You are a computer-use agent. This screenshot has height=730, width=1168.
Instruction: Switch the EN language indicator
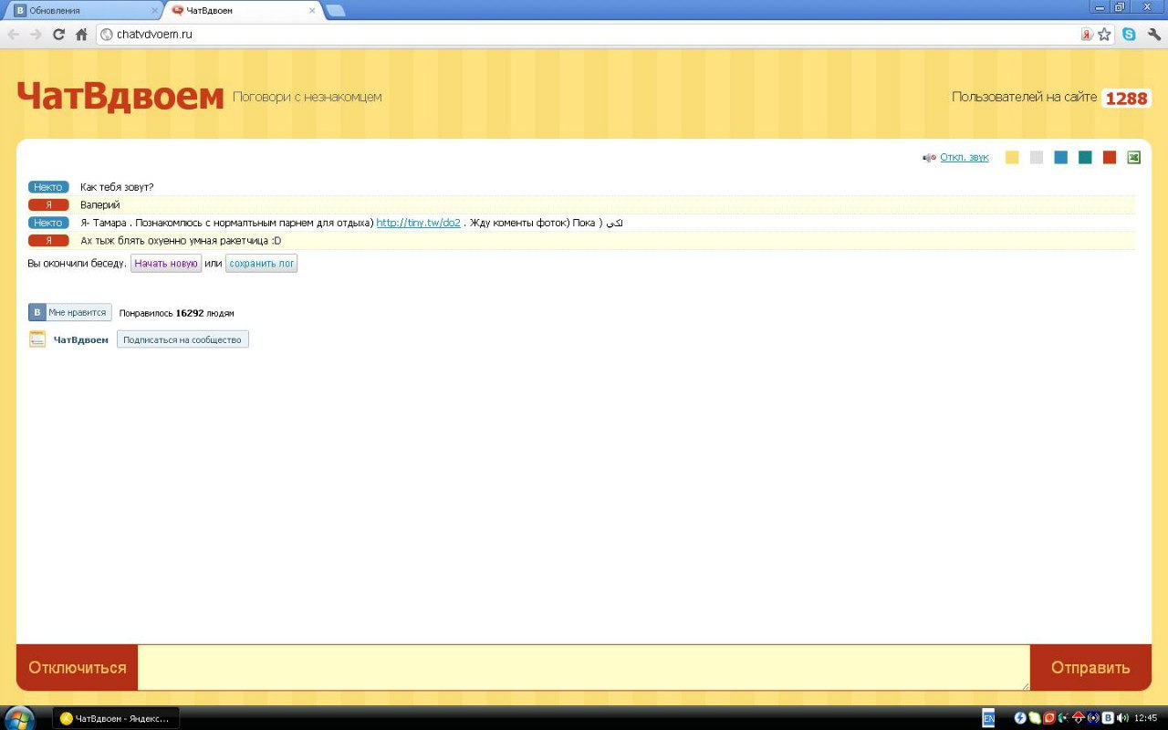988,718
